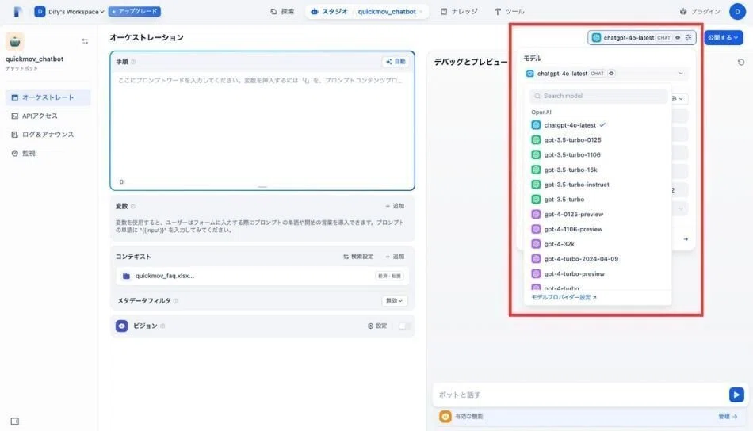Click the 有効な機能 features icon
Screen dimensions: 753x431
[445, 417]
